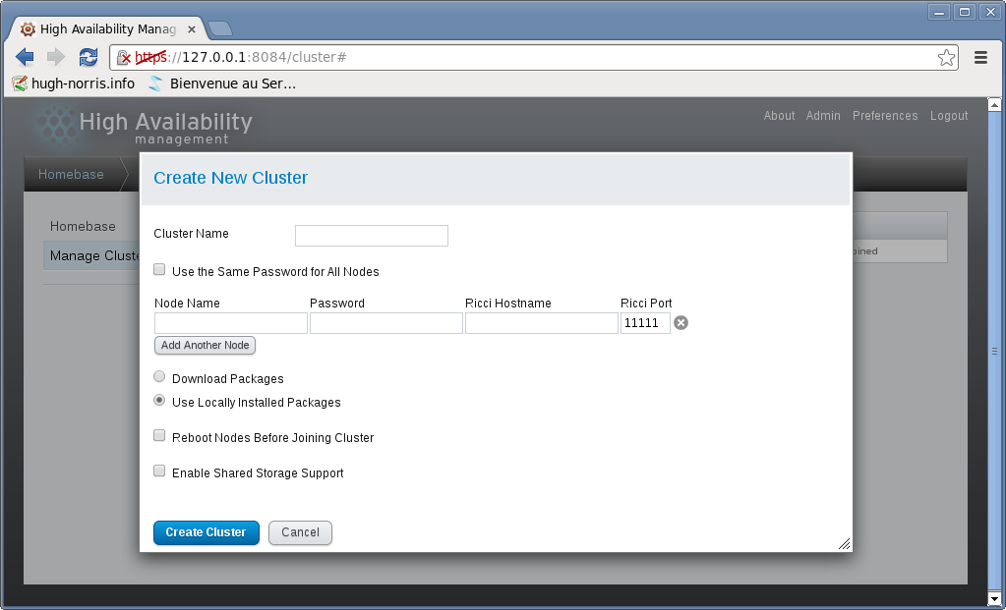Choose Use Locally Installed Packages
Viewport: 1006px width, 610px height.
point(159,401)
